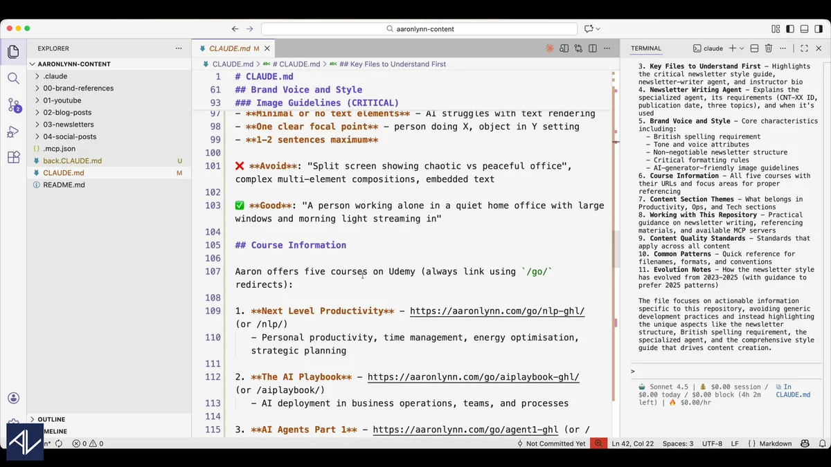Click the orange Claude Code icon in the editor toolbar
831x467 pixels.
click(550, 48)
